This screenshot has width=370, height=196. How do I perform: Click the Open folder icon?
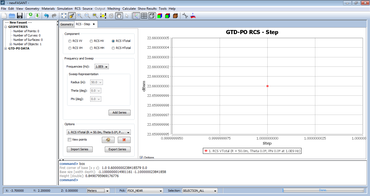point(12,16)
